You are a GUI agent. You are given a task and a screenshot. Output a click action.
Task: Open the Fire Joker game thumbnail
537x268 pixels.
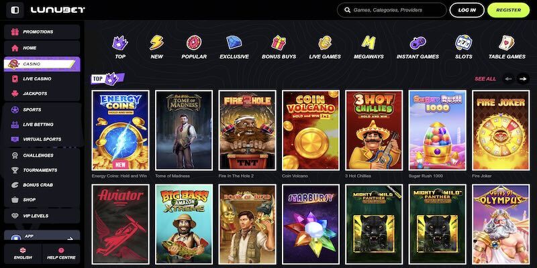tap(501, 130)
